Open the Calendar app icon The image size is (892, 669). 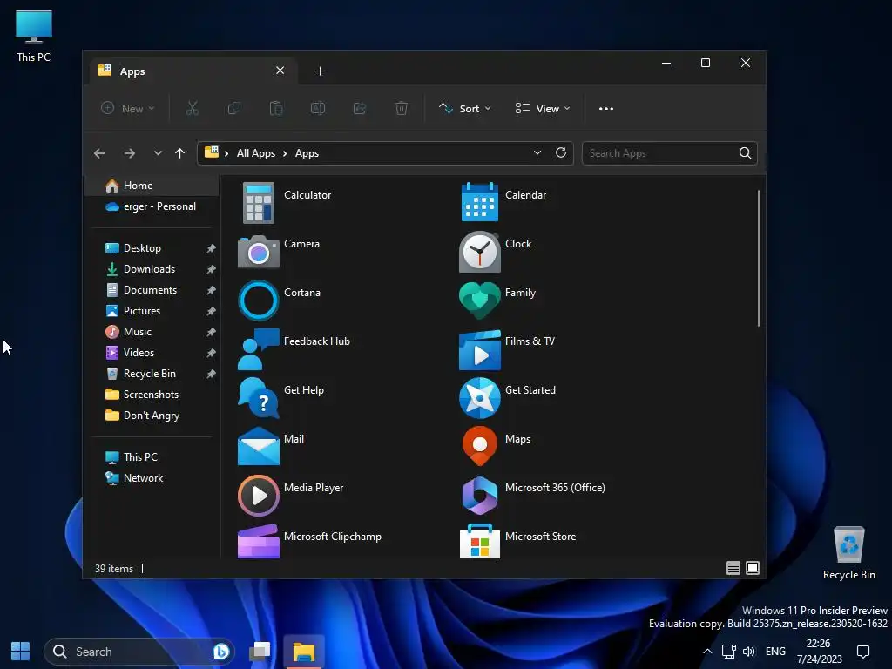coord(480,202)
